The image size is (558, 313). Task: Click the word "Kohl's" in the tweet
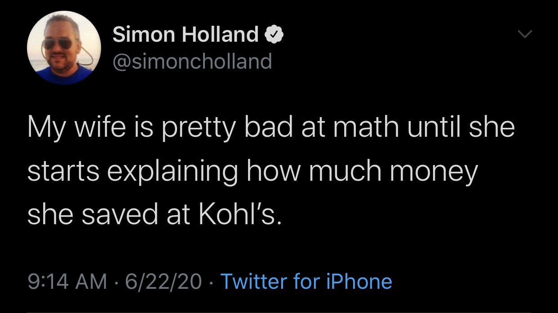[x=239, y=214]
